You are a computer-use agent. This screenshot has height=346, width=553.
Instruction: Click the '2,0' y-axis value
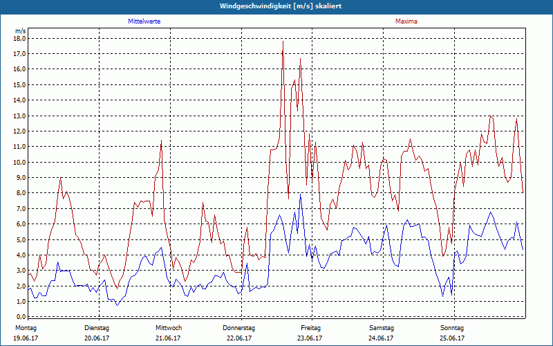21,286
